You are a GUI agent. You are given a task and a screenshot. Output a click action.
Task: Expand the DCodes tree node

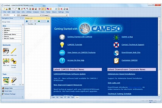tap(3, 31)
